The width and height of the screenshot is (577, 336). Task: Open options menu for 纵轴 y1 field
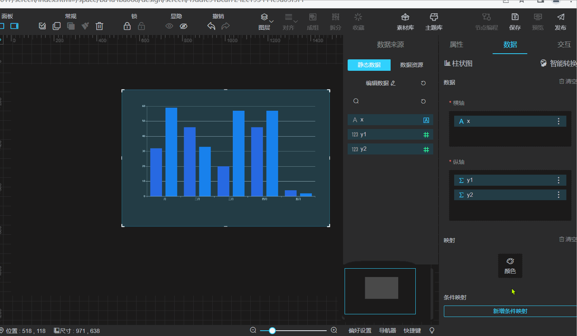click(558, 180)
